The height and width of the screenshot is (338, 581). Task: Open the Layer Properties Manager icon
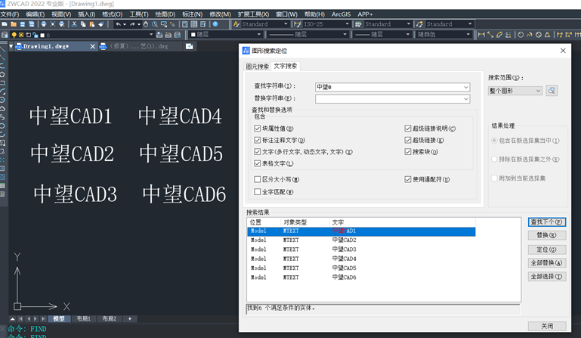[x=5, y=35]
